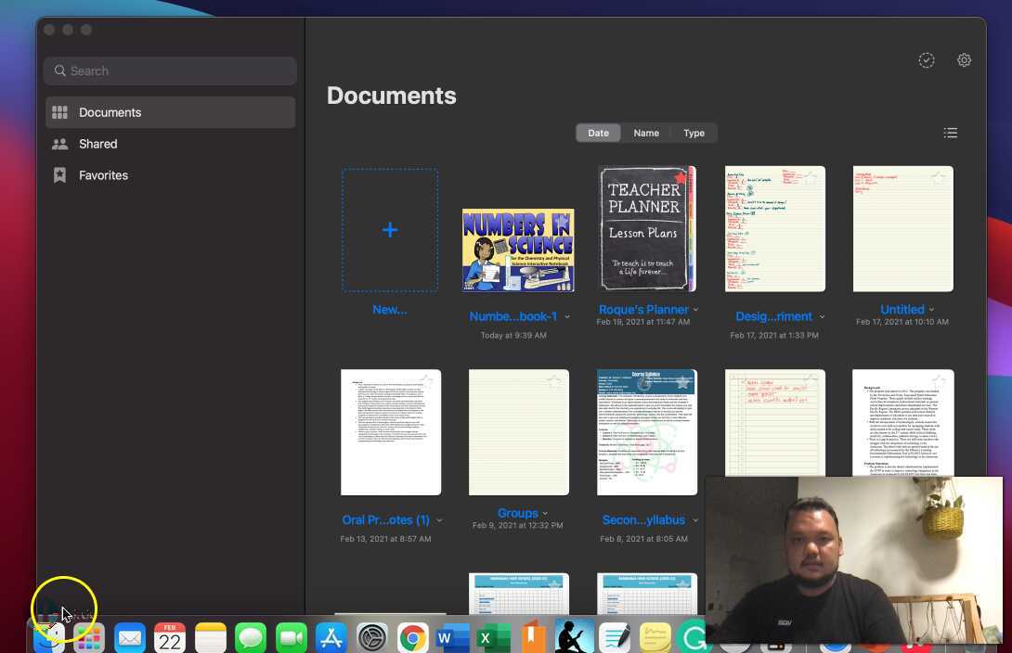Sort documents by Type

pos(694,133)
